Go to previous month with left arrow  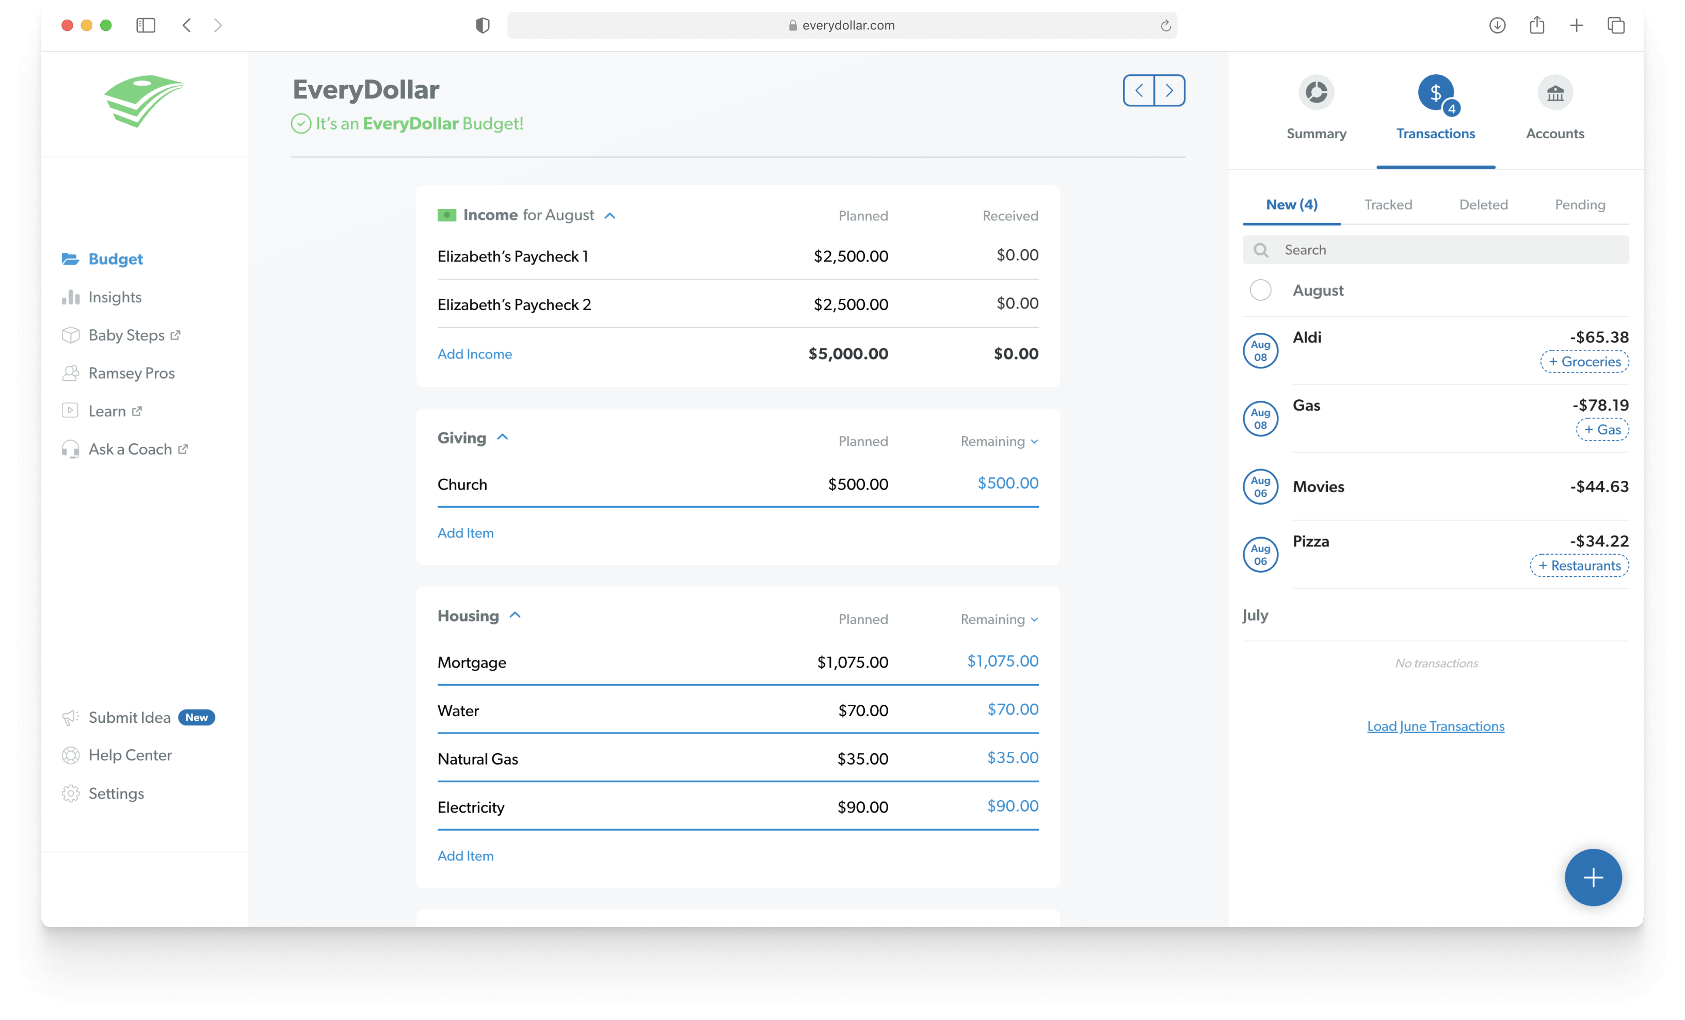point(1138,90)
